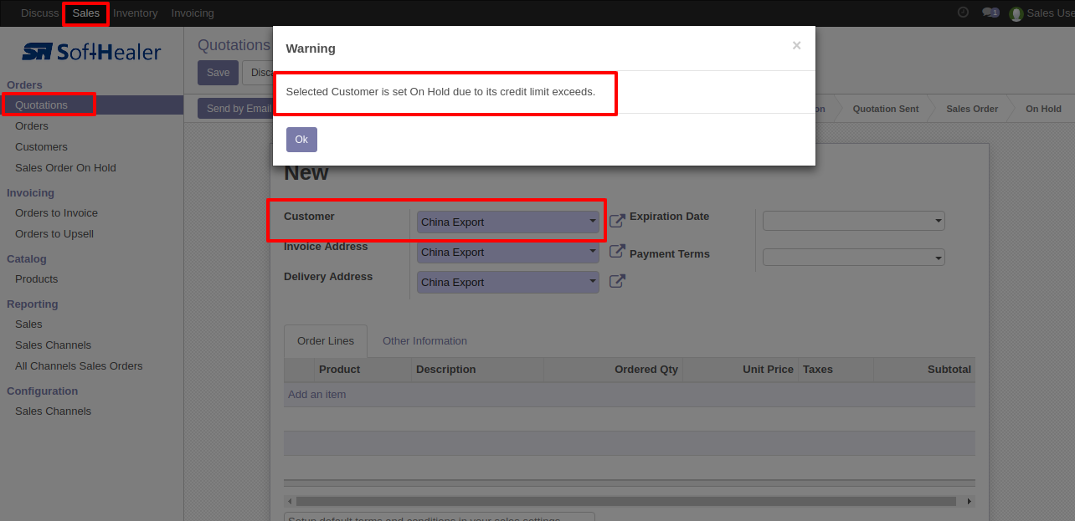Open the Sales menu in top bar

pyautogui.click(x=86, y=13)
